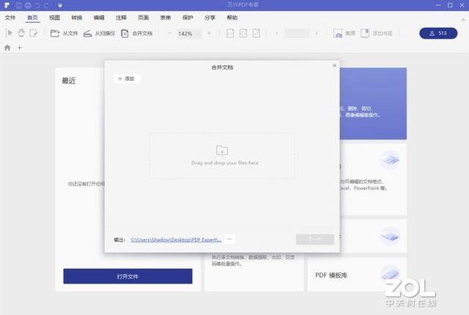Open the PDF 模板库 card
The width and height of the screenshot is (469, 315).
click(357, 275)
